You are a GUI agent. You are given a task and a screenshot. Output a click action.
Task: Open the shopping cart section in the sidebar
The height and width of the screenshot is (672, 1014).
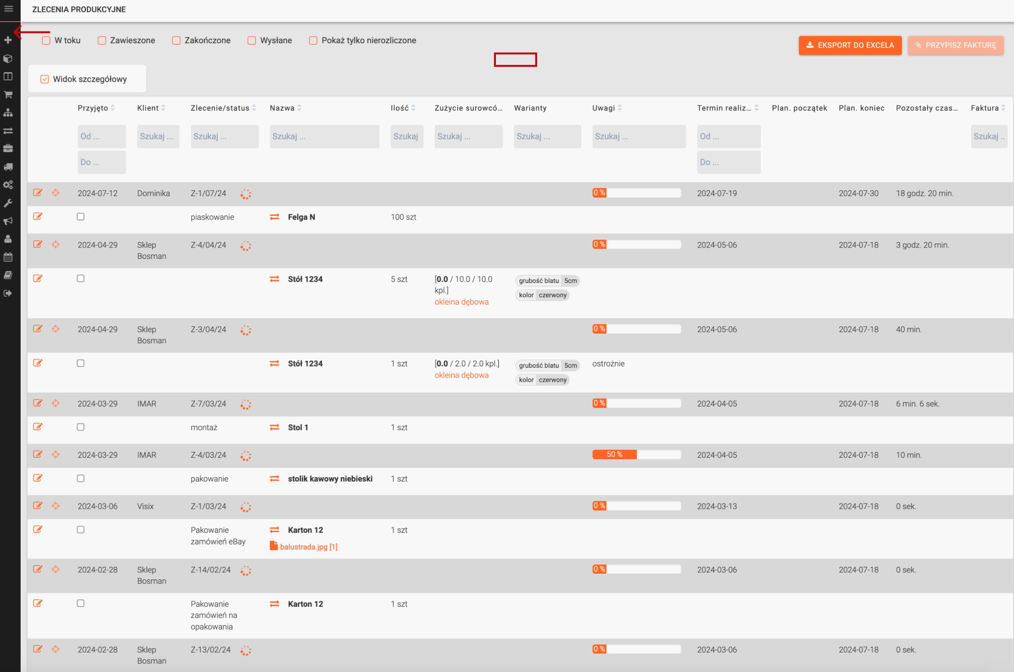pyautogui.click(x=8, y=94)
